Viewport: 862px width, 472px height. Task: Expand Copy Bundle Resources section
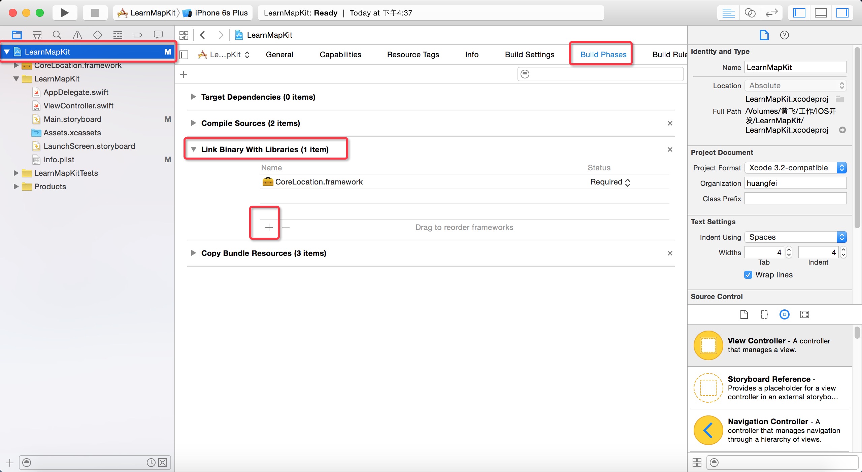193,253
